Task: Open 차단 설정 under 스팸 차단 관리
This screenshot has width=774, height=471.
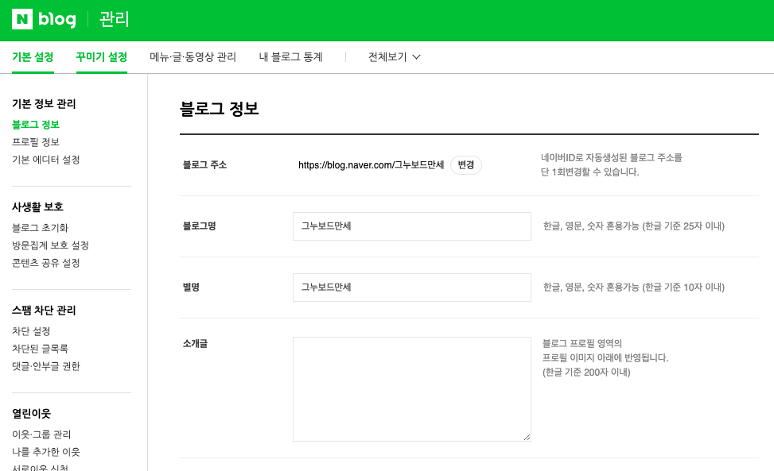Action: (31, 331)
